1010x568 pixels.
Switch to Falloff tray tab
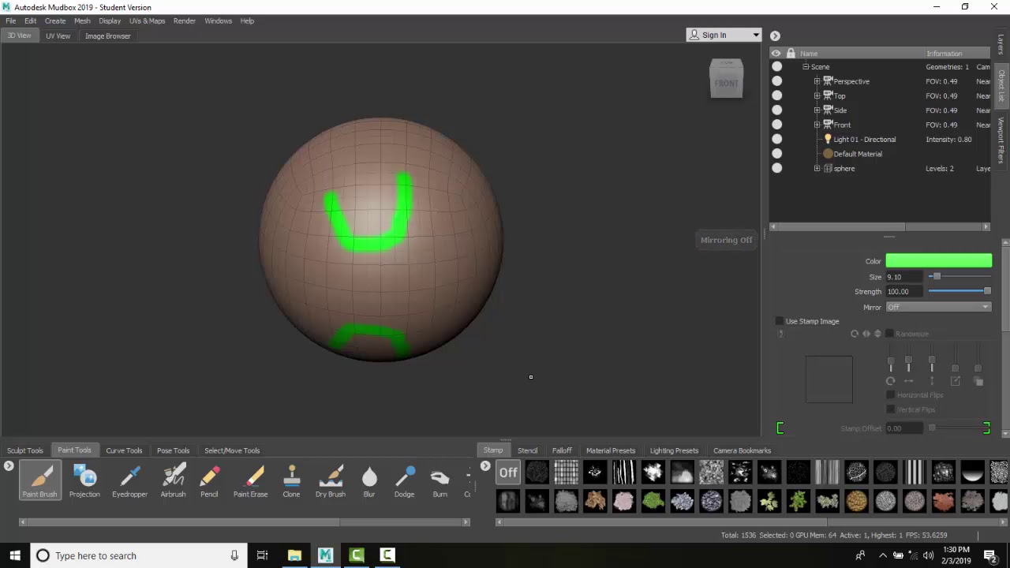(562, 450)
